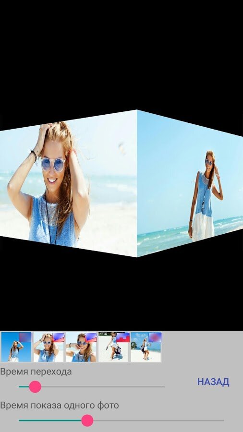Click the Время показа одного фото slider handle
Viewport: 243px width, 432px height.
[x=87, y=420]
